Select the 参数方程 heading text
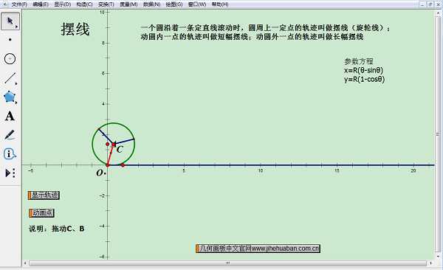Image resolution: width=443 pixels, height=270 pixels. pos(359,61)
